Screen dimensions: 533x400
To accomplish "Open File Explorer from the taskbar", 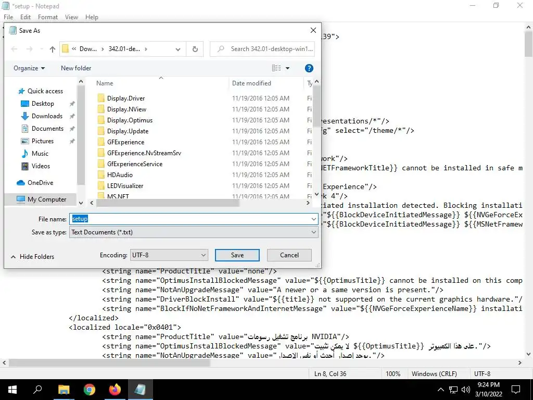I will pos(64,390).
